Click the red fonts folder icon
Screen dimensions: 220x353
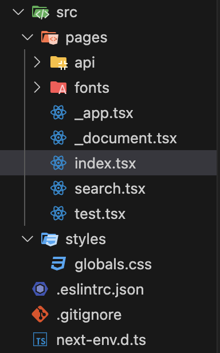click(58, 88)
